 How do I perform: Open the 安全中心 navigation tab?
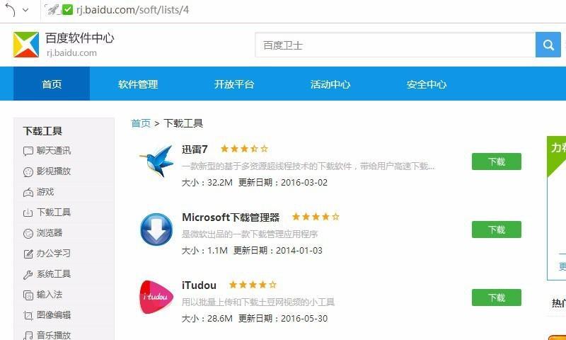click(427, 84)
